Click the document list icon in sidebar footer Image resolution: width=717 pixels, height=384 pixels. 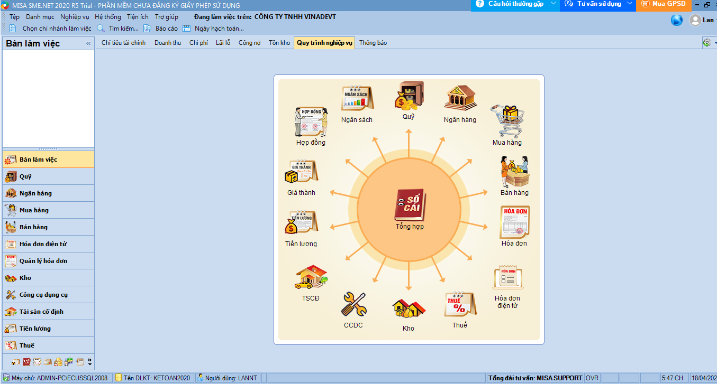(80, 362)
